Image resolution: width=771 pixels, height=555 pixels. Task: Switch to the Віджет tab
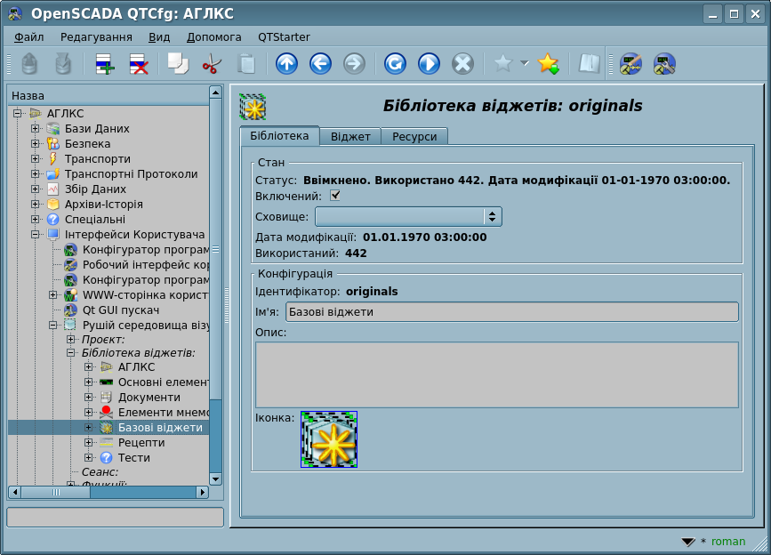point(350,137)
